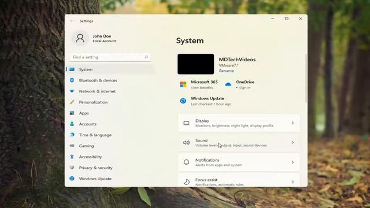Click the Time & language globe icon
Image resolution: width=370 pixels, height=208 pixels.
point(72,135)
